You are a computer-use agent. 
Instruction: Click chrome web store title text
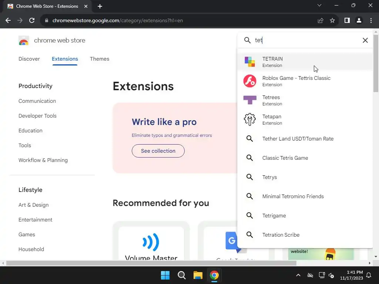coord(60,40)
